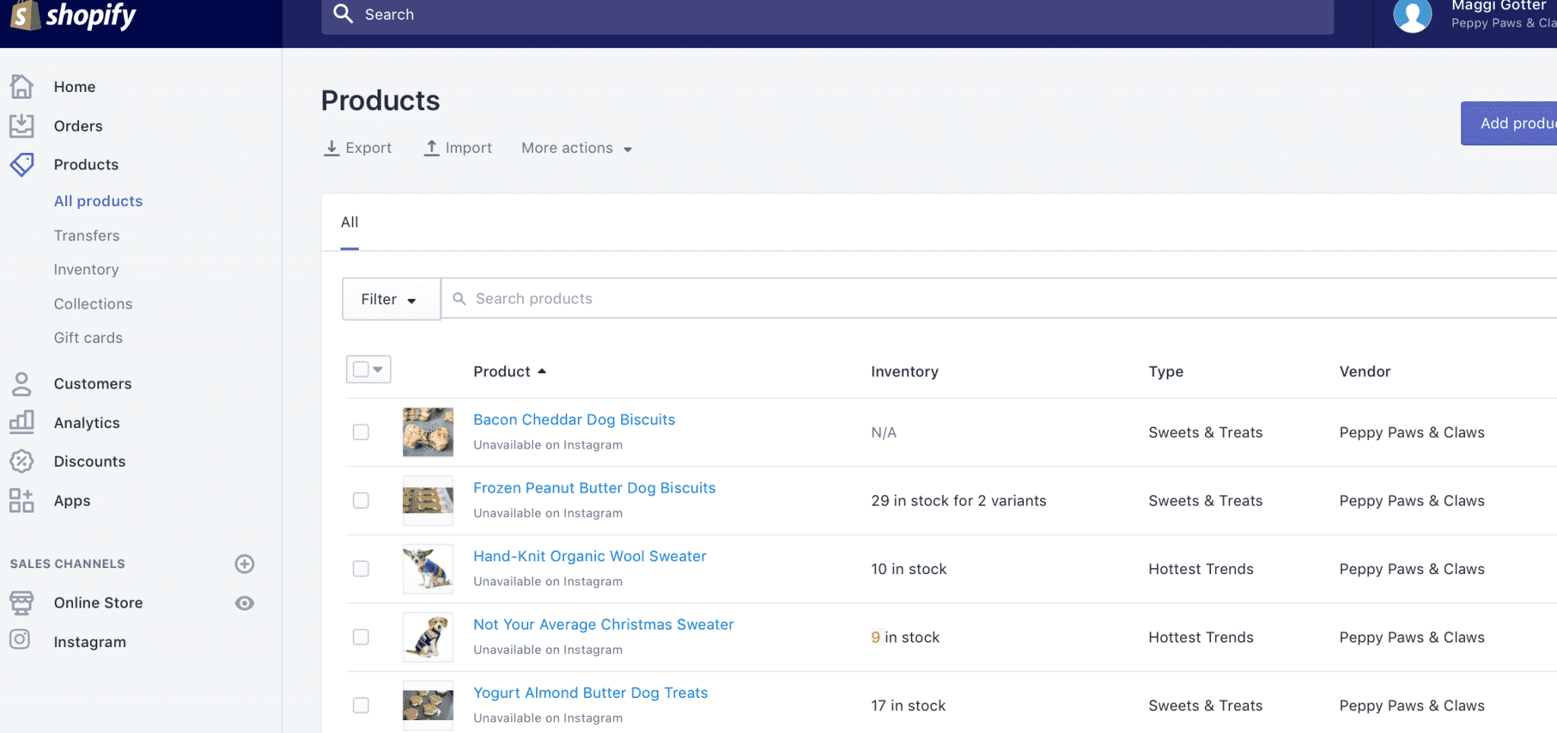Open Gift cards submenu
Image resolution: width=1557 pixels, height=733 pixels.
[88, 338]
